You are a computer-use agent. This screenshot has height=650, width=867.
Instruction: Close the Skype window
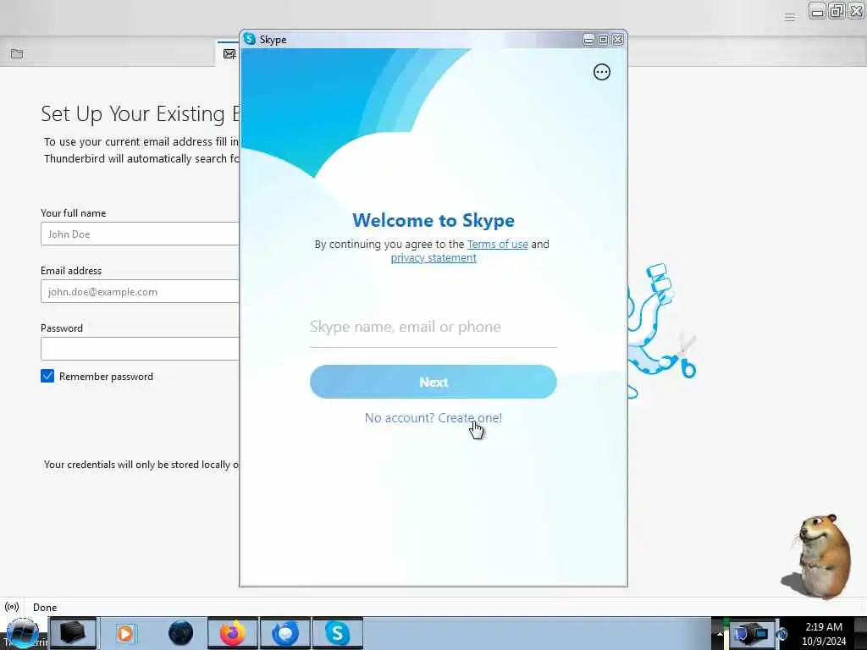coord(617,39)
